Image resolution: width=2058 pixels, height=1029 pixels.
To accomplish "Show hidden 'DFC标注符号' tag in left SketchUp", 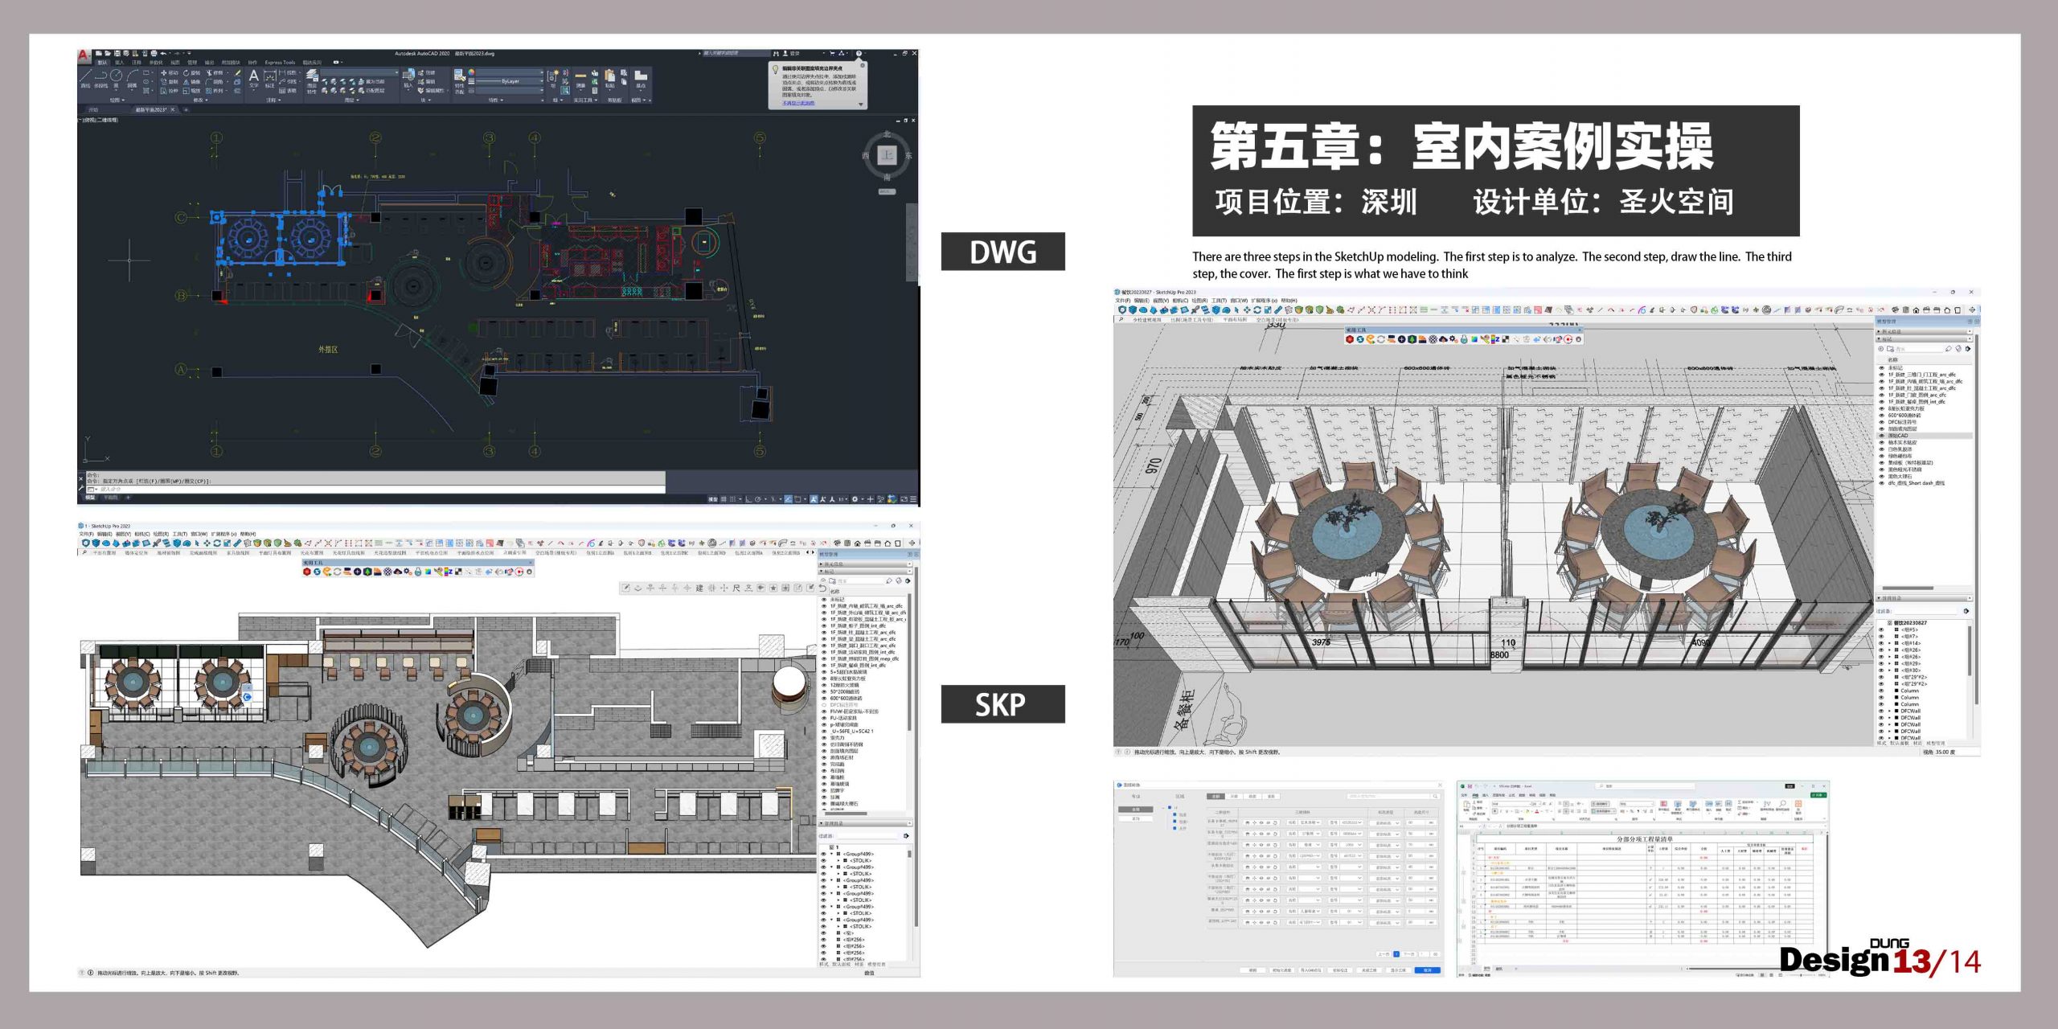I will [823, 705].
